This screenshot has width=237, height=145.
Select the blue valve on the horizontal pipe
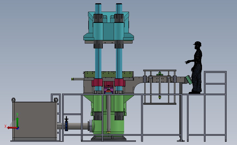66,124
